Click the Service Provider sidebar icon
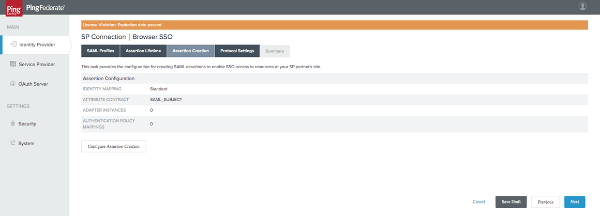 (x=13, y=64)
